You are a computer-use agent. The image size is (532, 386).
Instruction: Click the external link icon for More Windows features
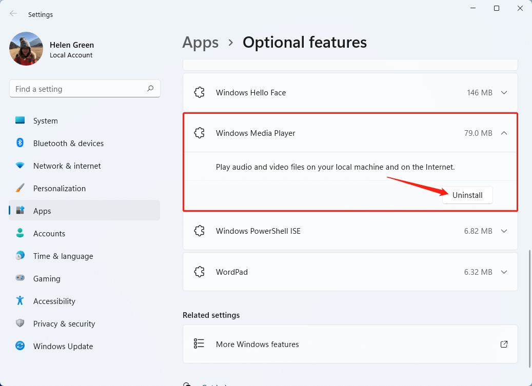coord(504,344)
